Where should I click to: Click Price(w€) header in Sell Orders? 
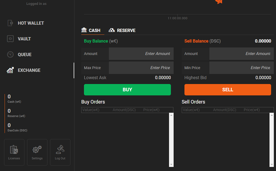(252, 110)
